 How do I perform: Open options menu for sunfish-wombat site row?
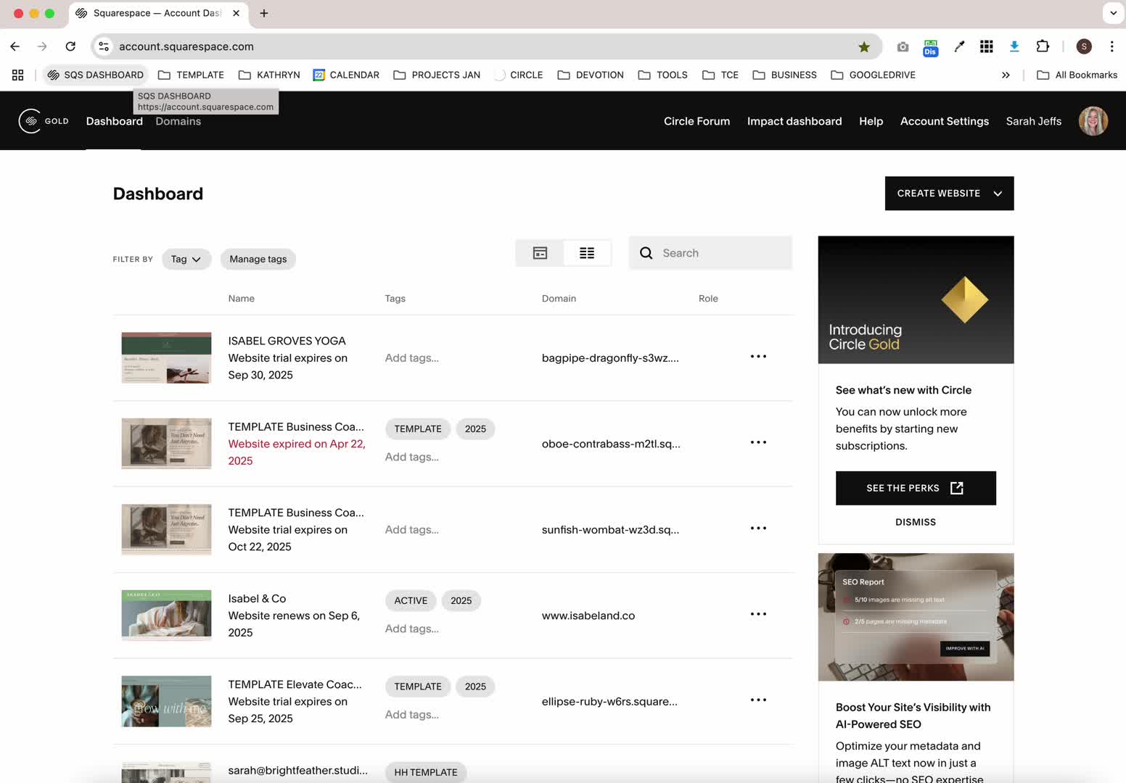[758, 529]
